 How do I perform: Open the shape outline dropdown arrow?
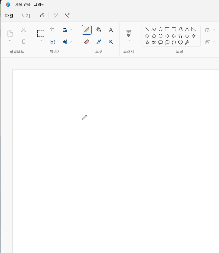(214, 30)
